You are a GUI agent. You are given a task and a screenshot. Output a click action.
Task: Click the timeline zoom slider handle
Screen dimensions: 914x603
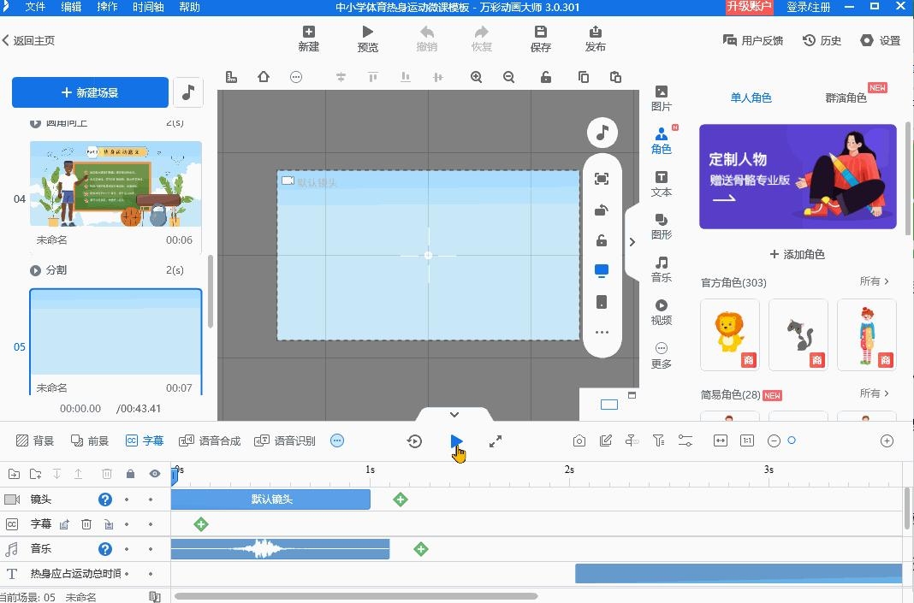pyautogui.click(x=792, y=440)
